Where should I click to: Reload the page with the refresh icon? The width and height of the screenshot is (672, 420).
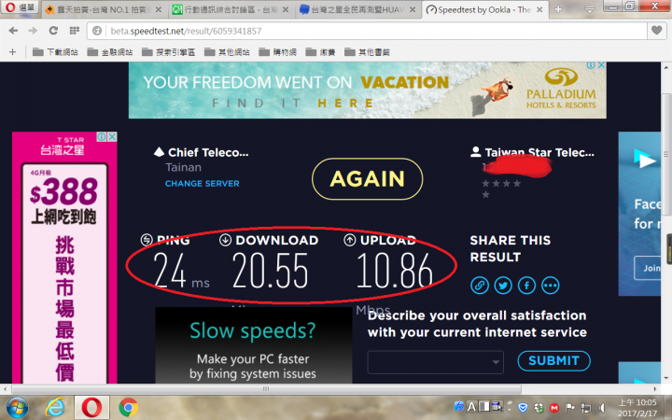point(53,31)
